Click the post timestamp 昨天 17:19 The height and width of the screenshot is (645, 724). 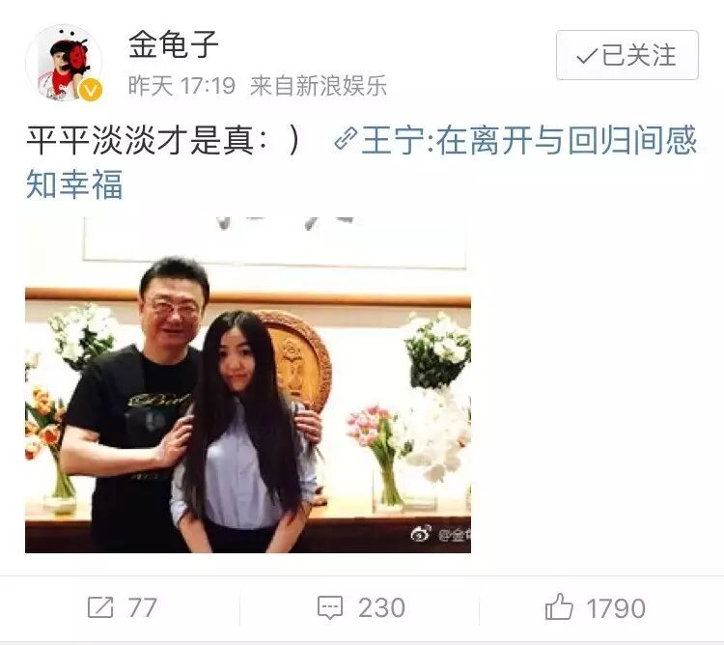point(181,86)
